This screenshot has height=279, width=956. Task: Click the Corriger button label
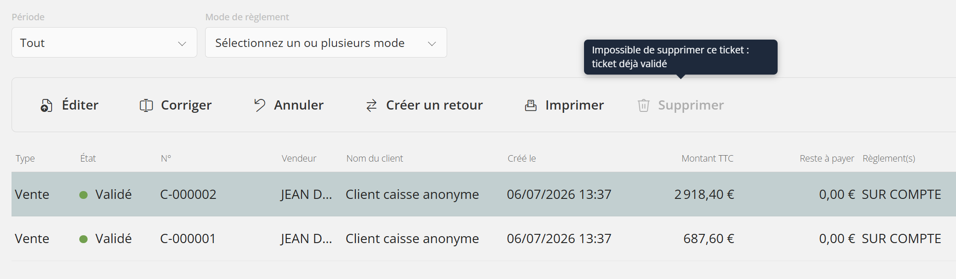tap(186, 105)
